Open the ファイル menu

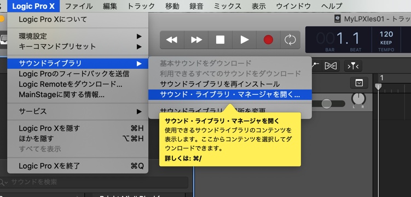[79, 6]
